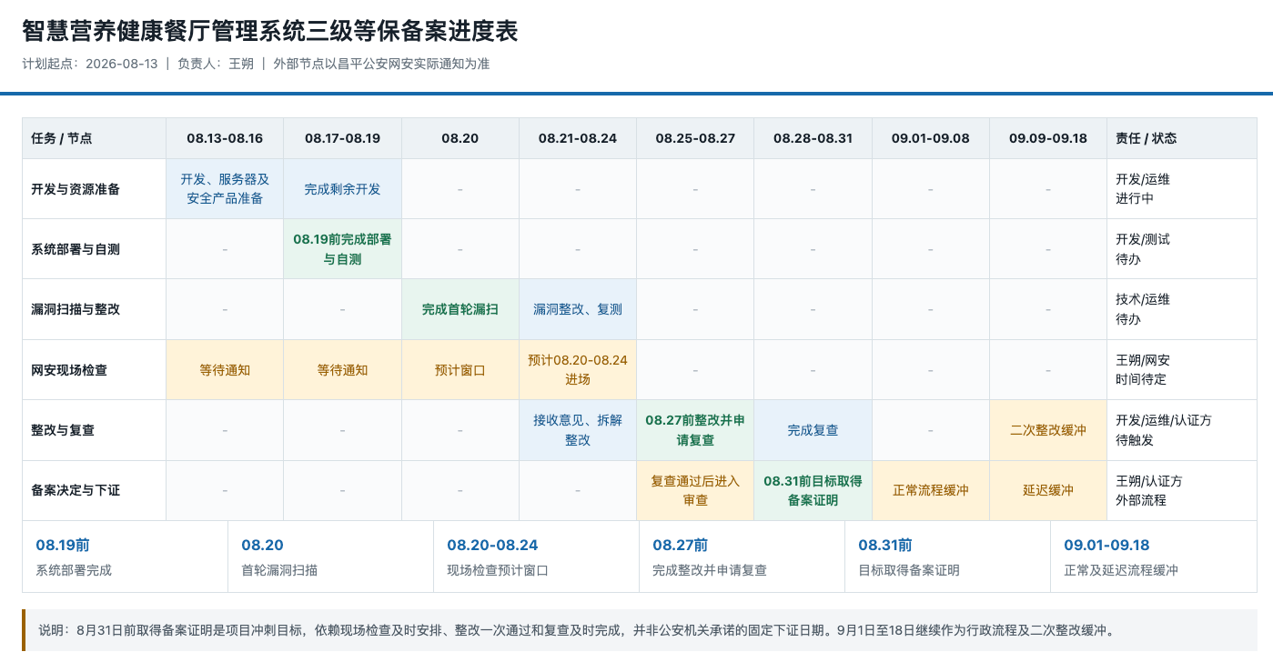
Task: Click the 完成首轮漏扫 cell
Action: tap(460, 309)
